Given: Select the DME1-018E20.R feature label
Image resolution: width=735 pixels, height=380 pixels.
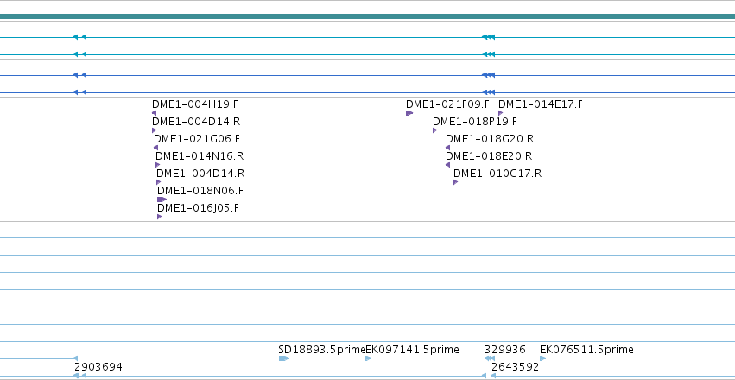Looking at the screenshot, I should (489, 156).
